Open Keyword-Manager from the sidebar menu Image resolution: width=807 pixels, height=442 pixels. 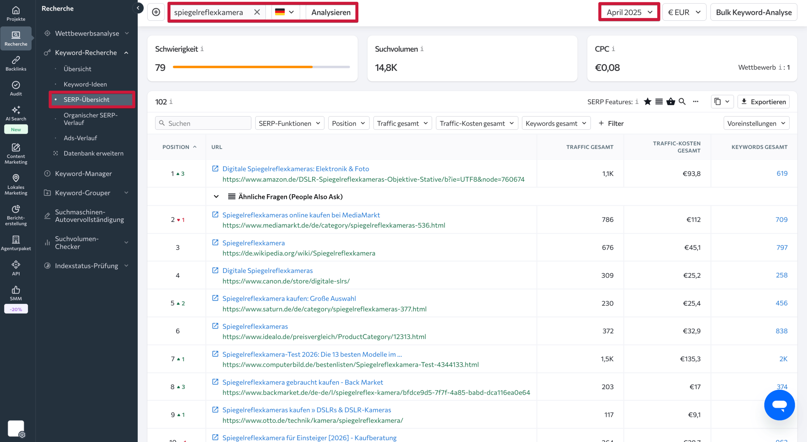[83, 173]
